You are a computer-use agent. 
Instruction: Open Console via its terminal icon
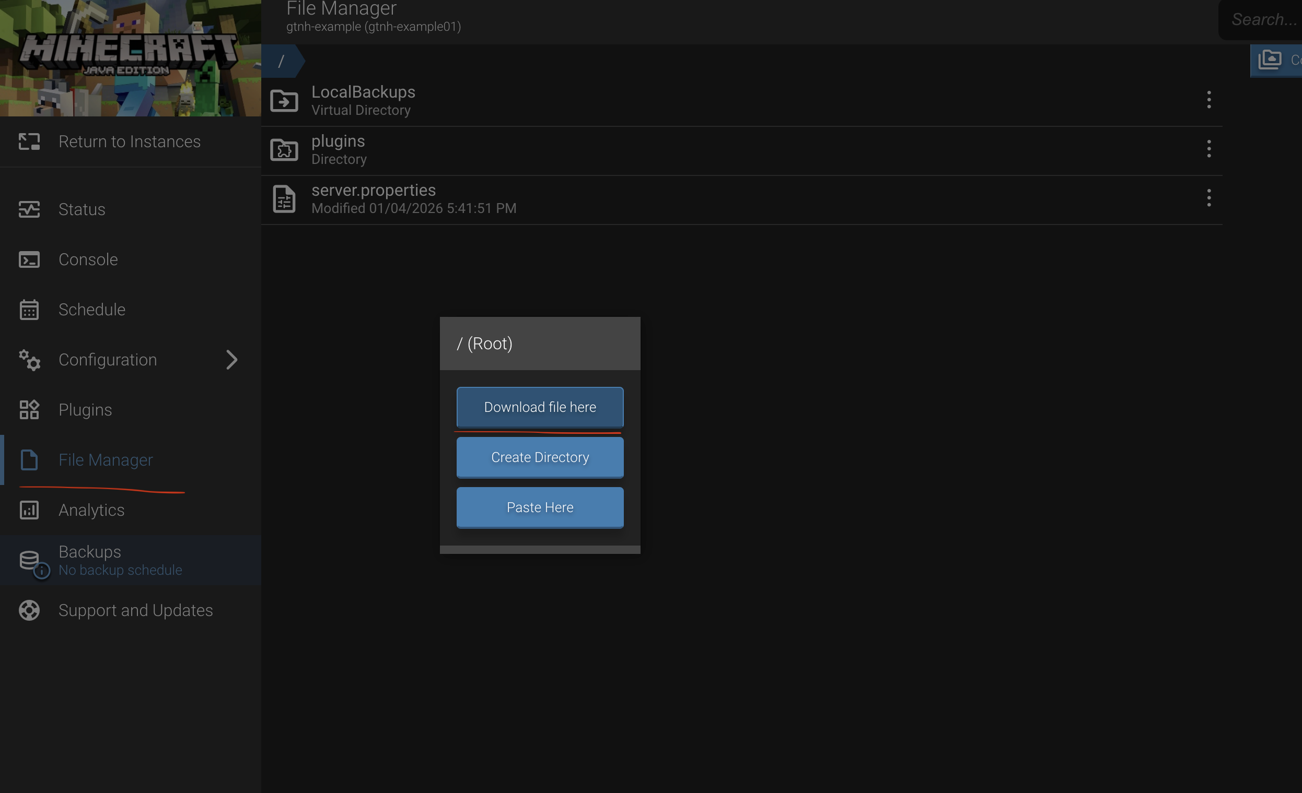point(29,259)
